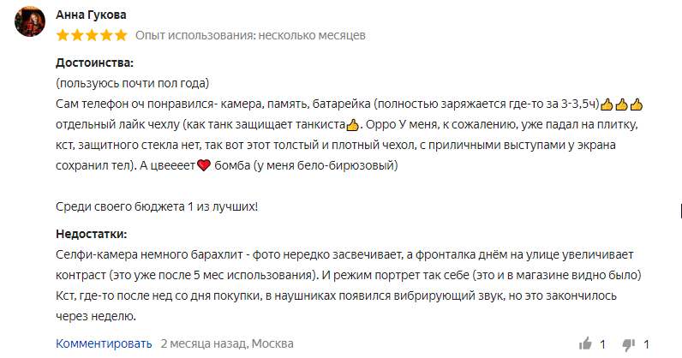682x358 pixels.
Task: Click the Комментировать link
Action: click(x=104, y=343)
